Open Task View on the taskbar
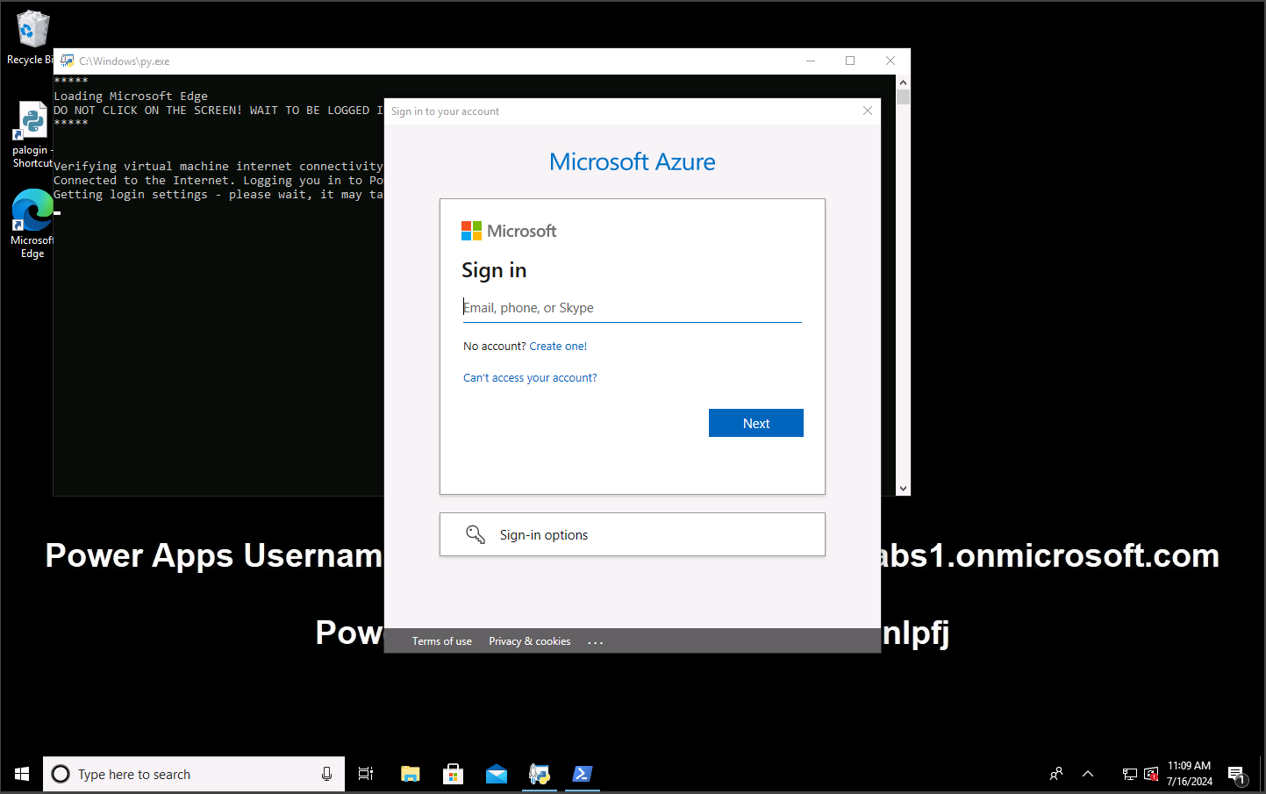 pyautogui.click(x=366, y=774)
